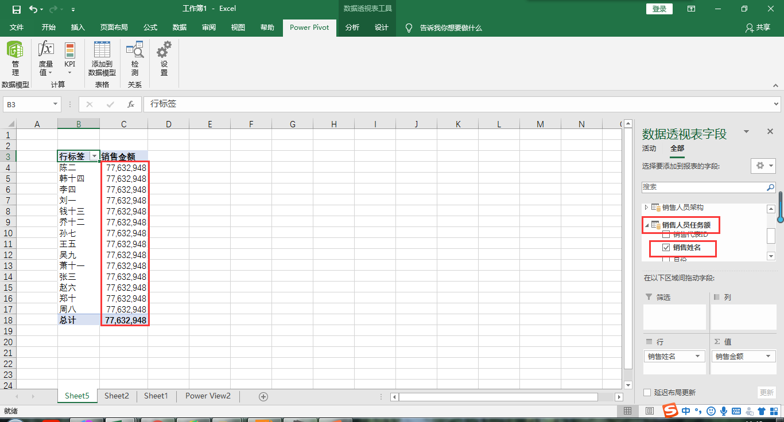Click the 登录 sign-in button
Screen dimensions: 784x422
pos(659,9)
